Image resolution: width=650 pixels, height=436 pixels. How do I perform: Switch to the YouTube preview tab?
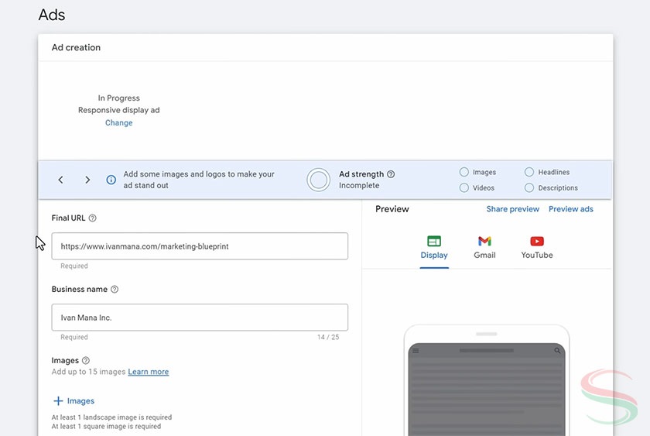[537, 247]
